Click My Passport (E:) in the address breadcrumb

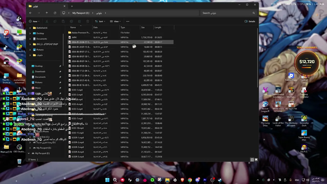coord(81,13)
